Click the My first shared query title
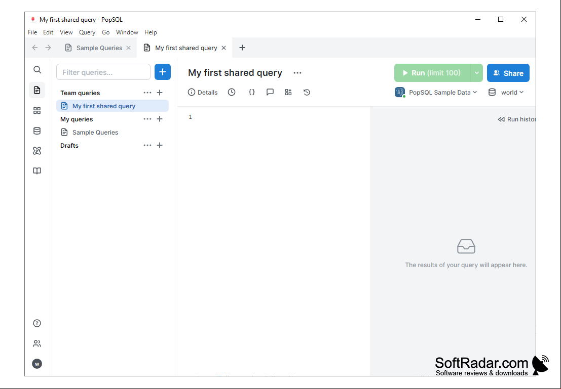This screenshot has height=389, width=561. point(235,73)
